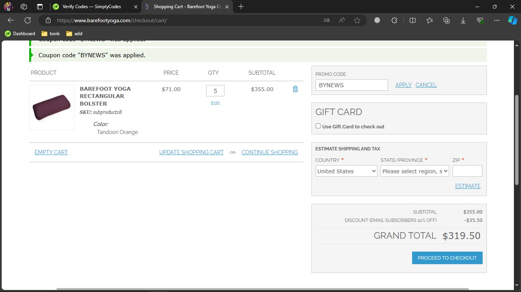Close the Verify Codes tab
This screenshot has width=521, height=292.
(135, 7)
